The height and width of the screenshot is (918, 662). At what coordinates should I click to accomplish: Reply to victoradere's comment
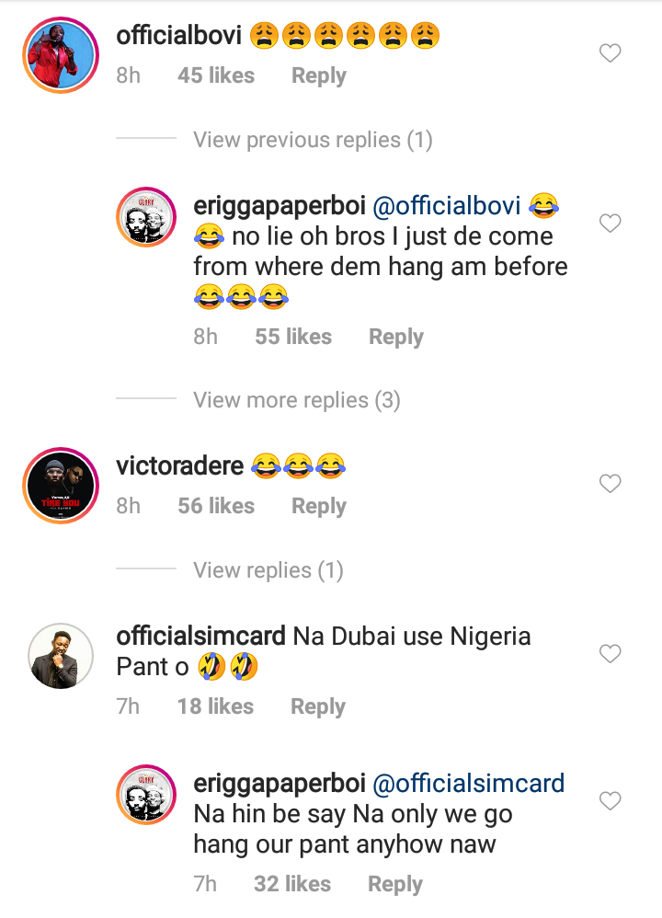(318, 506)
